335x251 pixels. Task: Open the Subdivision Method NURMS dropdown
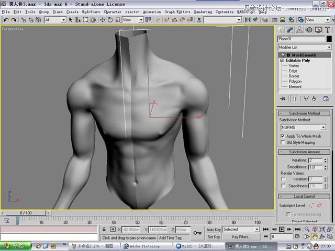point(303,127)
